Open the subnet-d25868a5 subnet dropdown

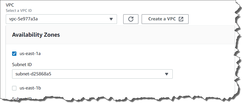(92, 74)
